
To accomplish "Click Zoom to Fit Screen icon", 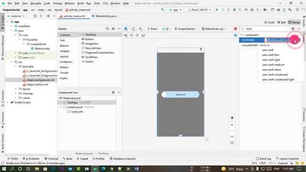I will 232,142.
